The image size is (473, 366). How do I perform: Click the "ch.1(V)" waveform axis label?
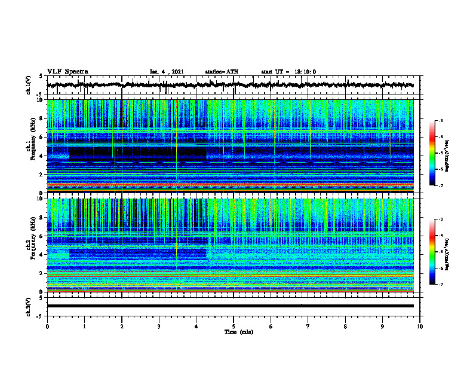click(29, 85)
